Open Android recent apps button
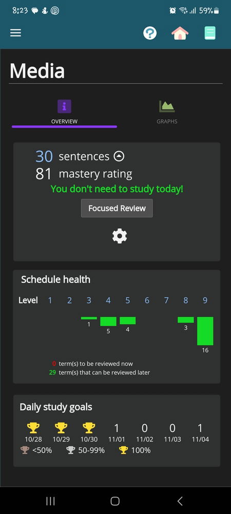Screen dimensions: 231x514 tap(50, 501)
